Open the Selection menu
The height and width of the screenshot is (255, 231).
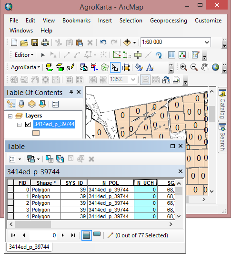pyautogui.click(x=131, y=21)
